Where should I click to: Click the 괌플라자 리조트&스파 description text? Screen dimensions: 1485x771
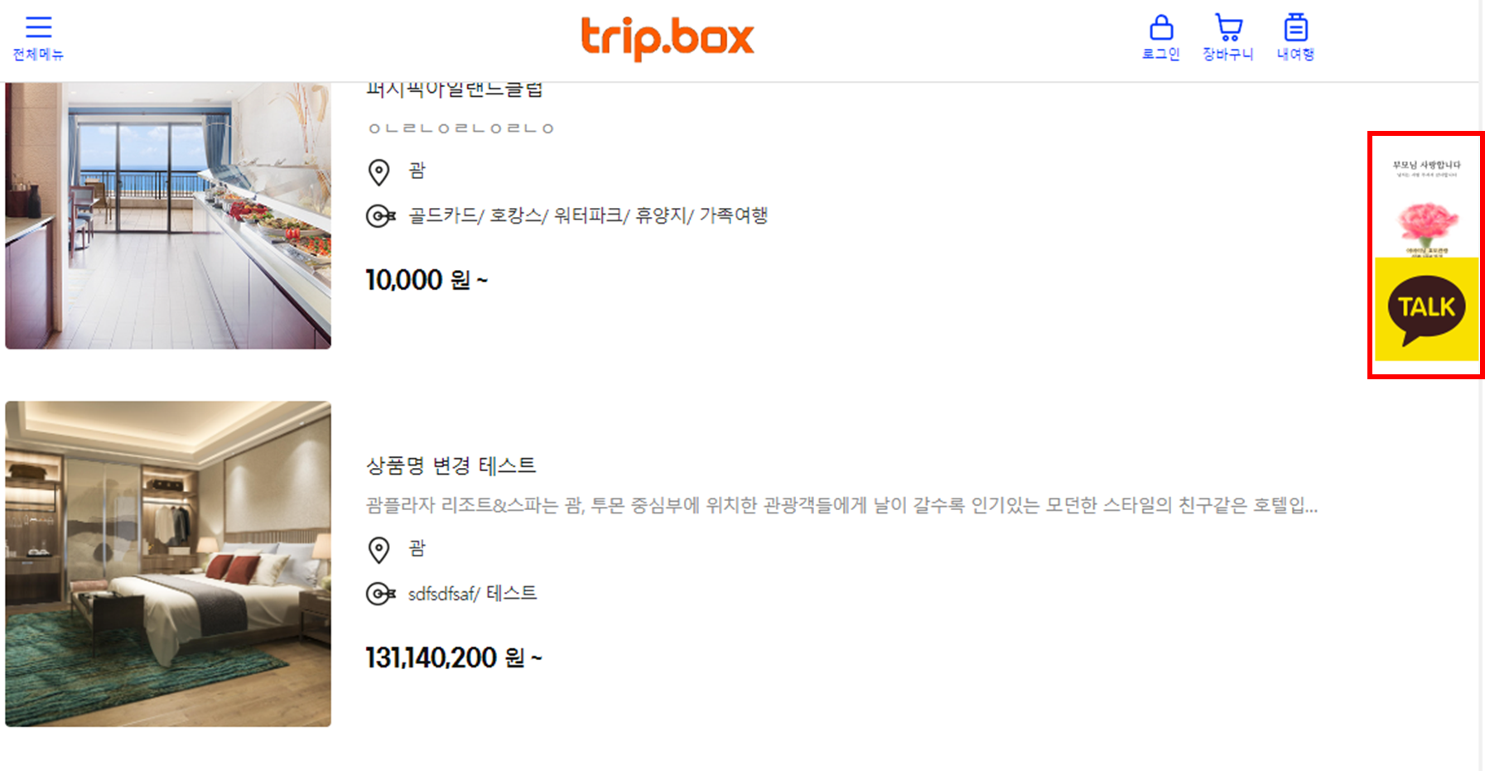(841, 505)
